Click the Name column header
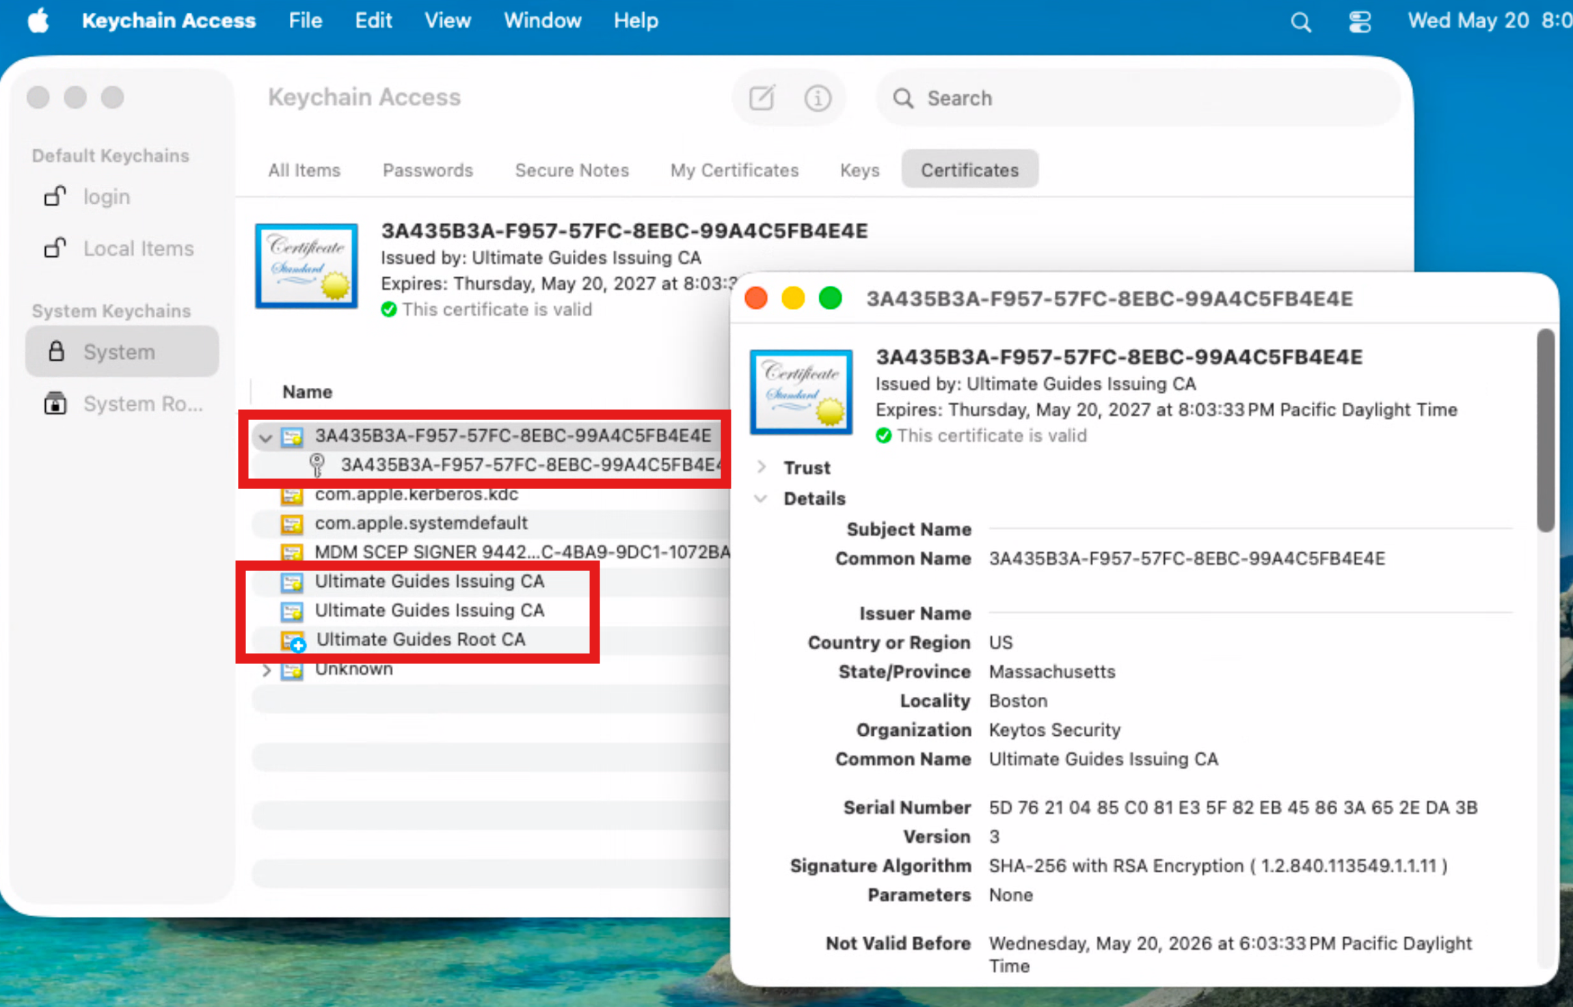 [308, 391]
